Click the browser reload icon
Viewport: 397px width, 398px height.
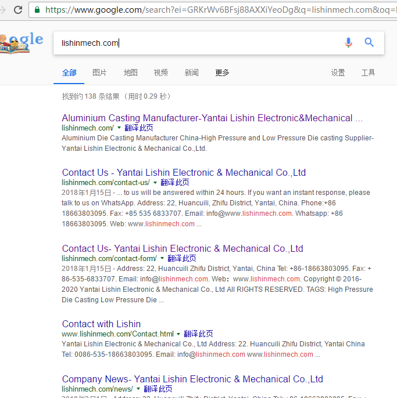pos(18,10)
